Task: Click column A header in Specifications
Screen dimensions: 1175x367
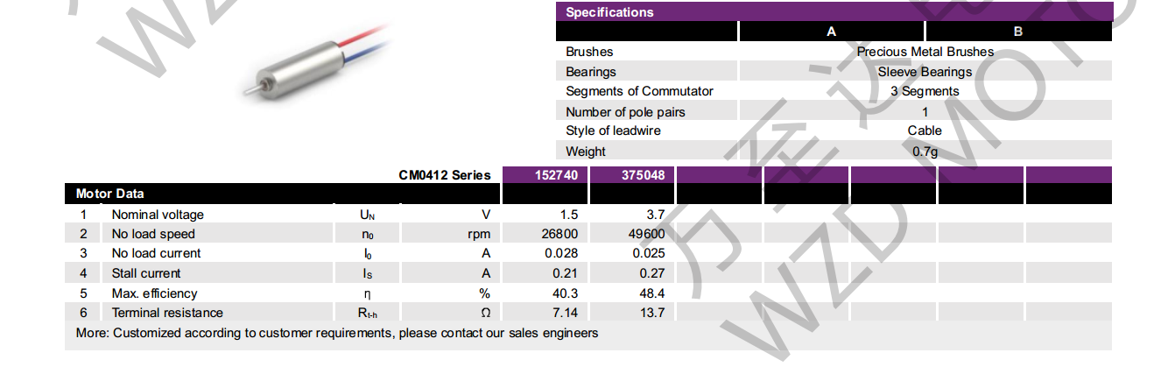Action: point(831,32)
